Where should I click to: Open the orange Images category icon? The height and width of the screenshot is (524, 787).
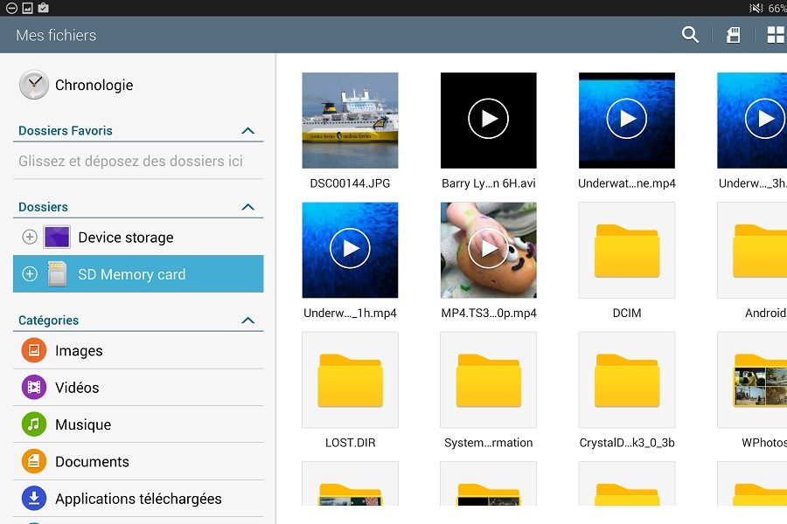tap(33, 350)
